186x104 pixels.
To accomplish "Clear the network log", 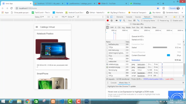I will 112,21.
